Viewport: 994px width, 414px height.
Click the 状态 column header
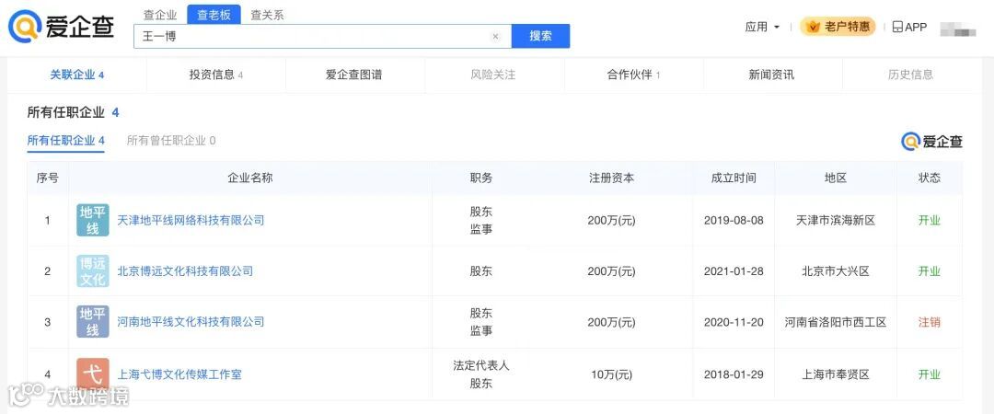point(930,178)
